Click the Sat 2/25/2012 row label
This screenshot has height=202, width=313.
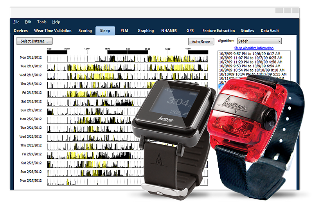point(31,163)
